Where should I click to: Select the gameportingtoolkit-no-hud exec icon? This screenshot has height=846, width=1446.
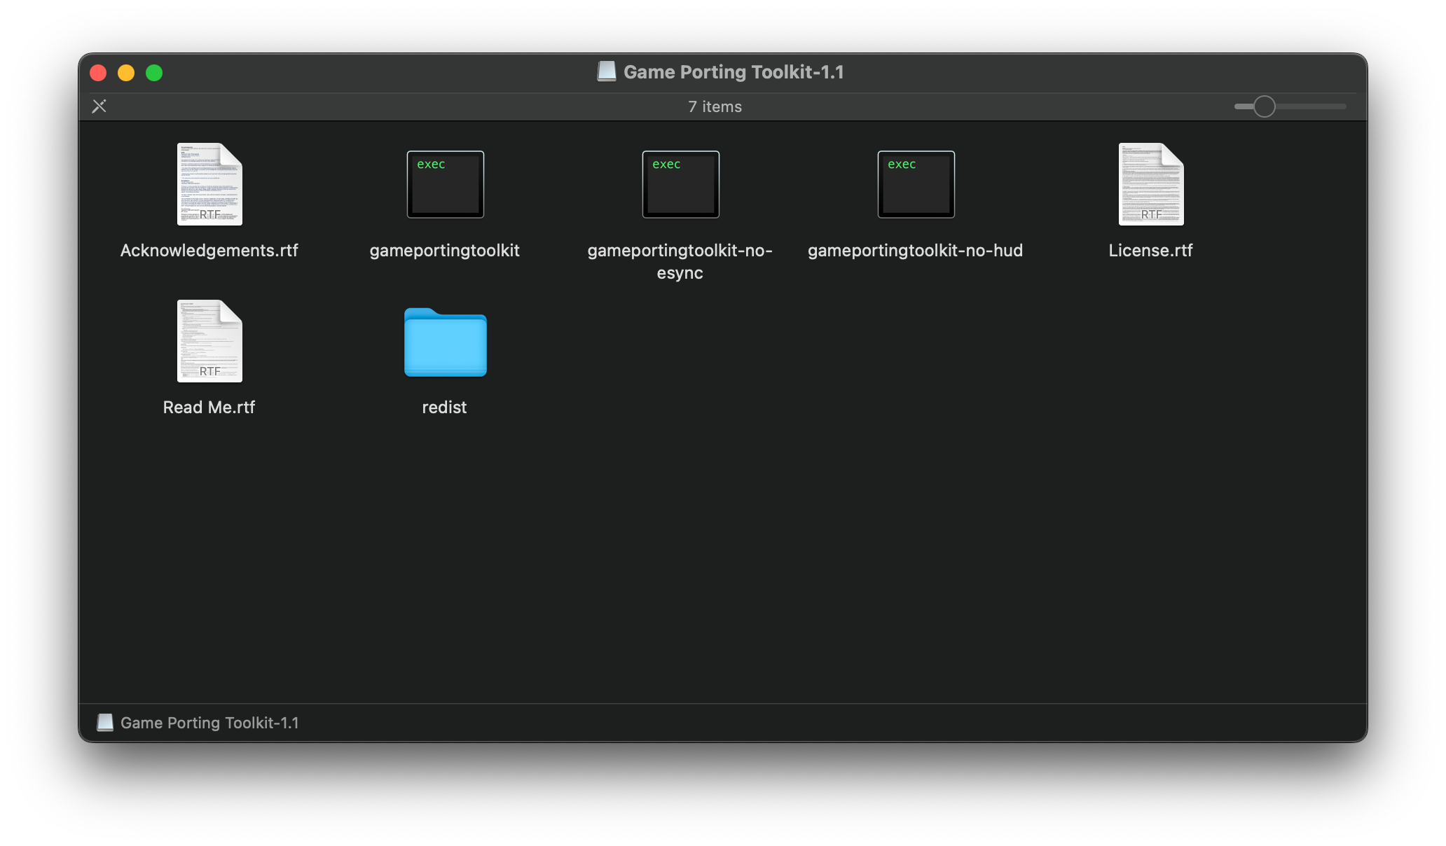(916, 184)
